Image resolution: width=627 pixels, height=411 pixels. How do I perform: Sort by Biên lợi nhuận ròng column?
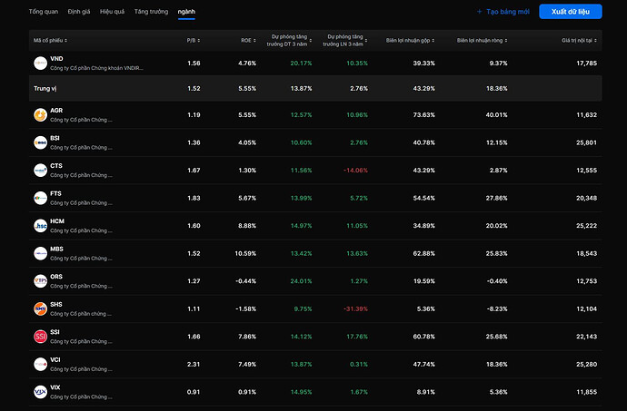coord(483,40)
